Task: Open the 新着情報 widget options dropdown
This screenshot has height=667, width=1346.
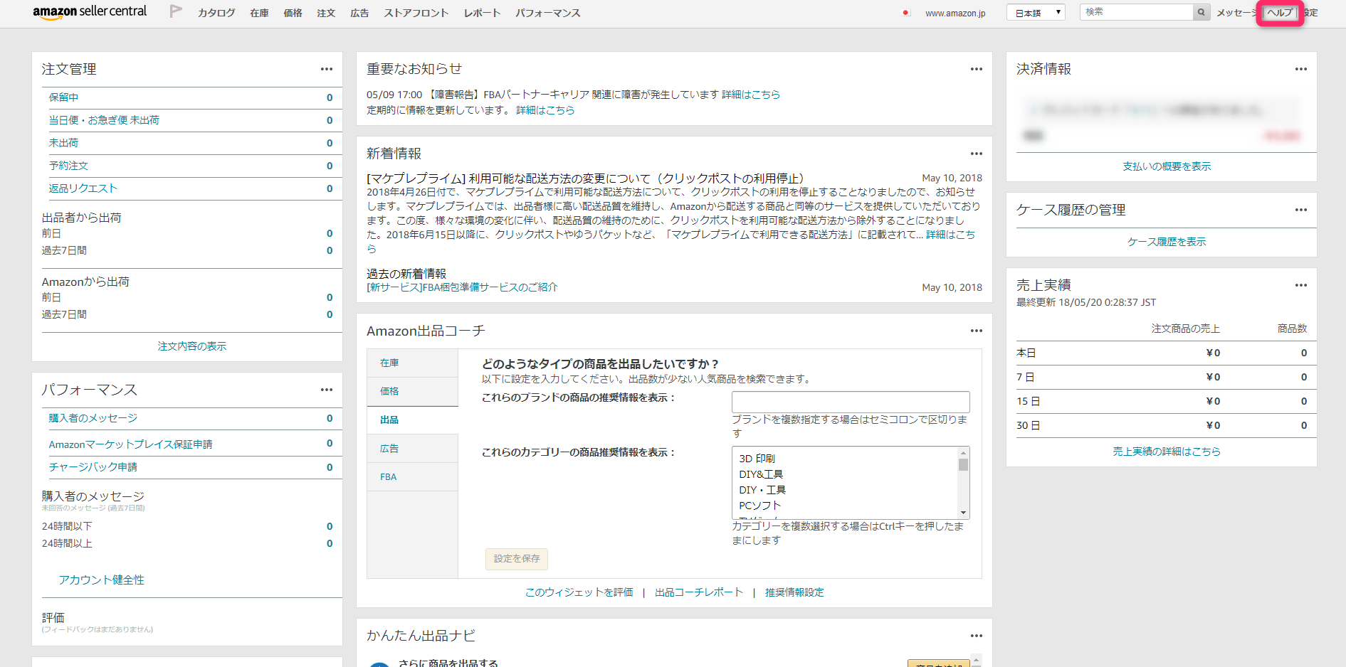Action: 976,154
